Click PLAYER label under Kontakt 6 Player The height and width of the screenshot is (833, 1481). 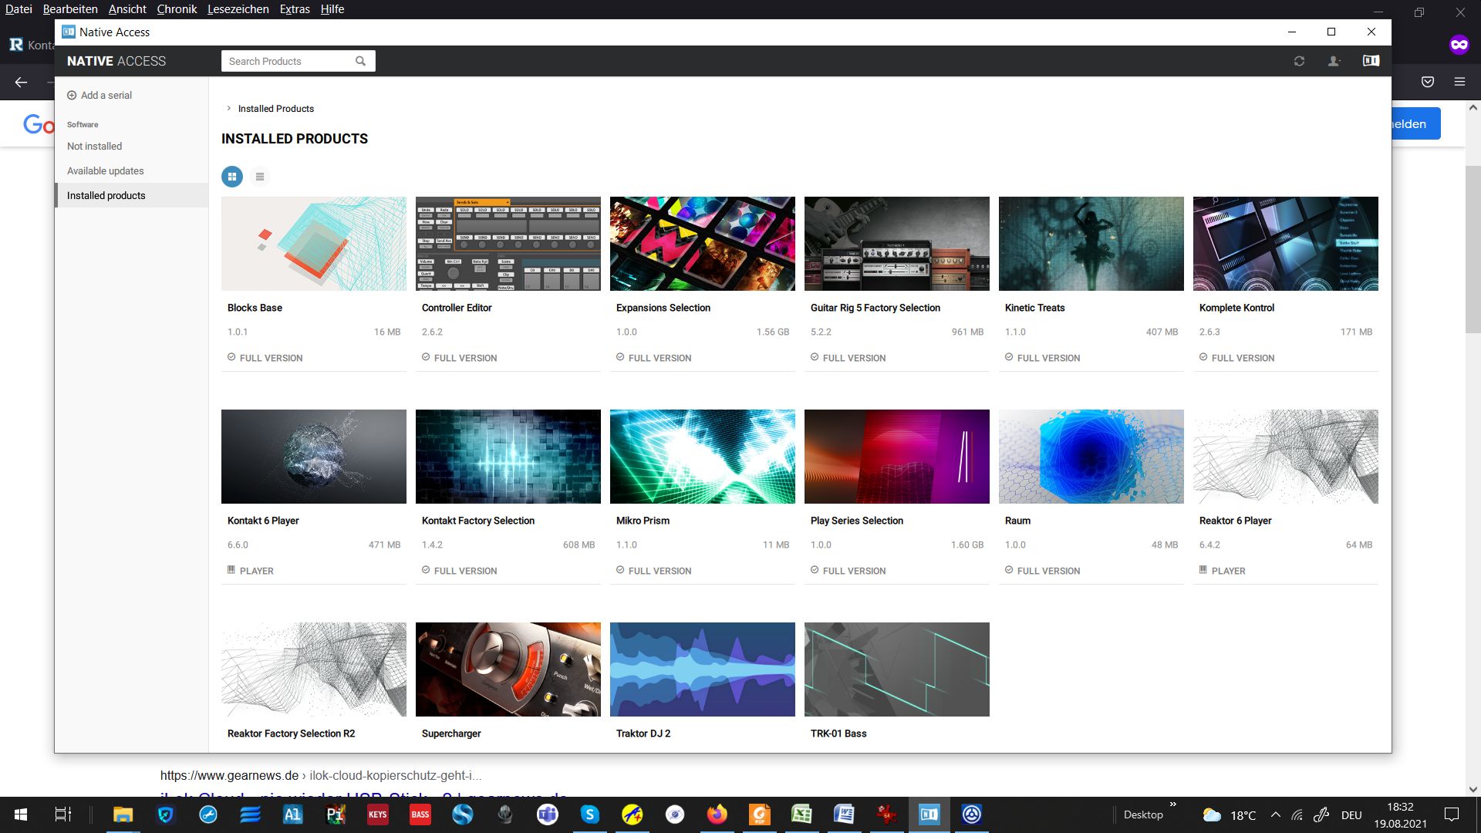point(256,571)
